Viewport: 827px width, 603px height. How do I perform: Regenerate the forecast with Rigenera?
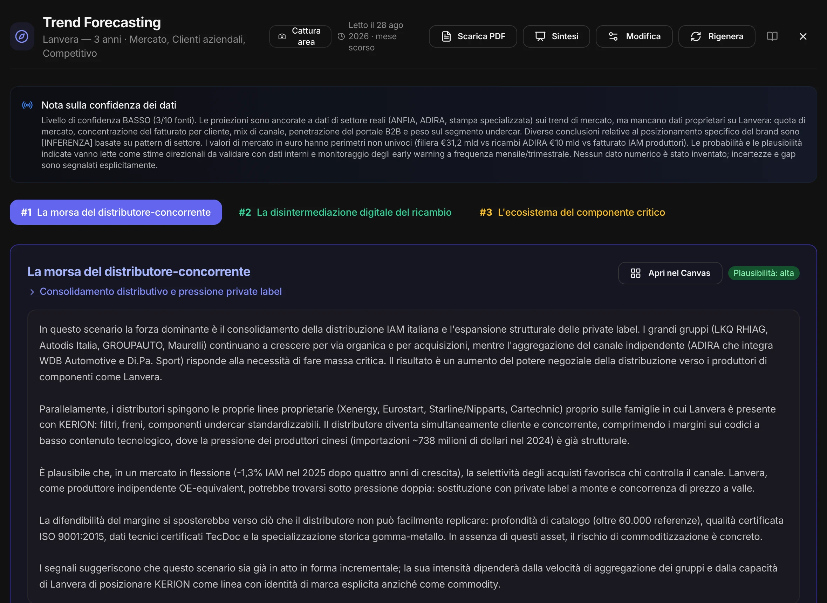(716, 36)
